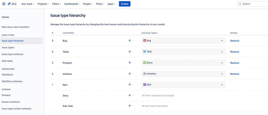
Task: Open the People menu
Action: tap(88, 4)
